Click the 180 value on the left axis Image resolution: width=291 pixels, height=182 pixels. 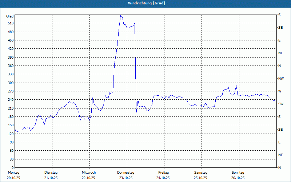pyautogui.click(x=10, y=117)
